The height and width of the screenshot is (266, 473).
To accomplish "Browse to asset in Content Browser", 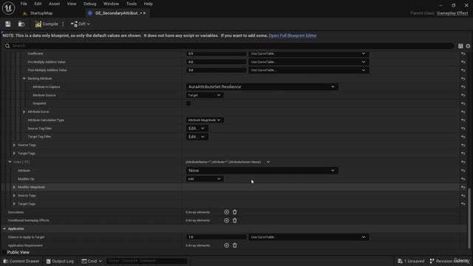I will tap(21, 24).
